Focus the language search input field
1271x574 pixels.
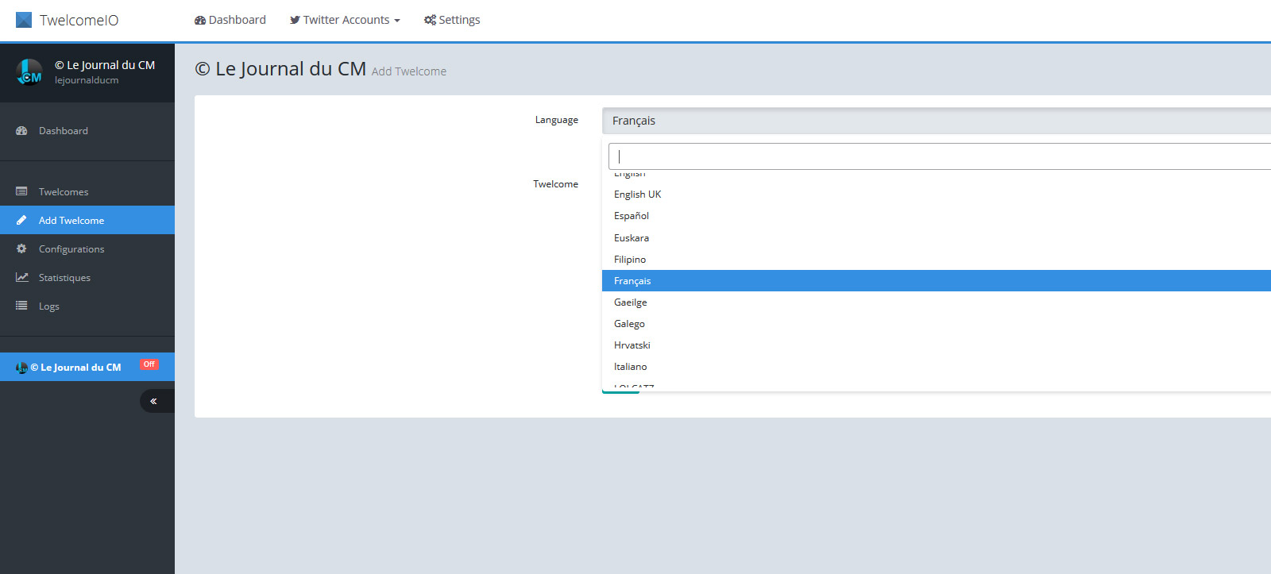(x=940, y=156)
